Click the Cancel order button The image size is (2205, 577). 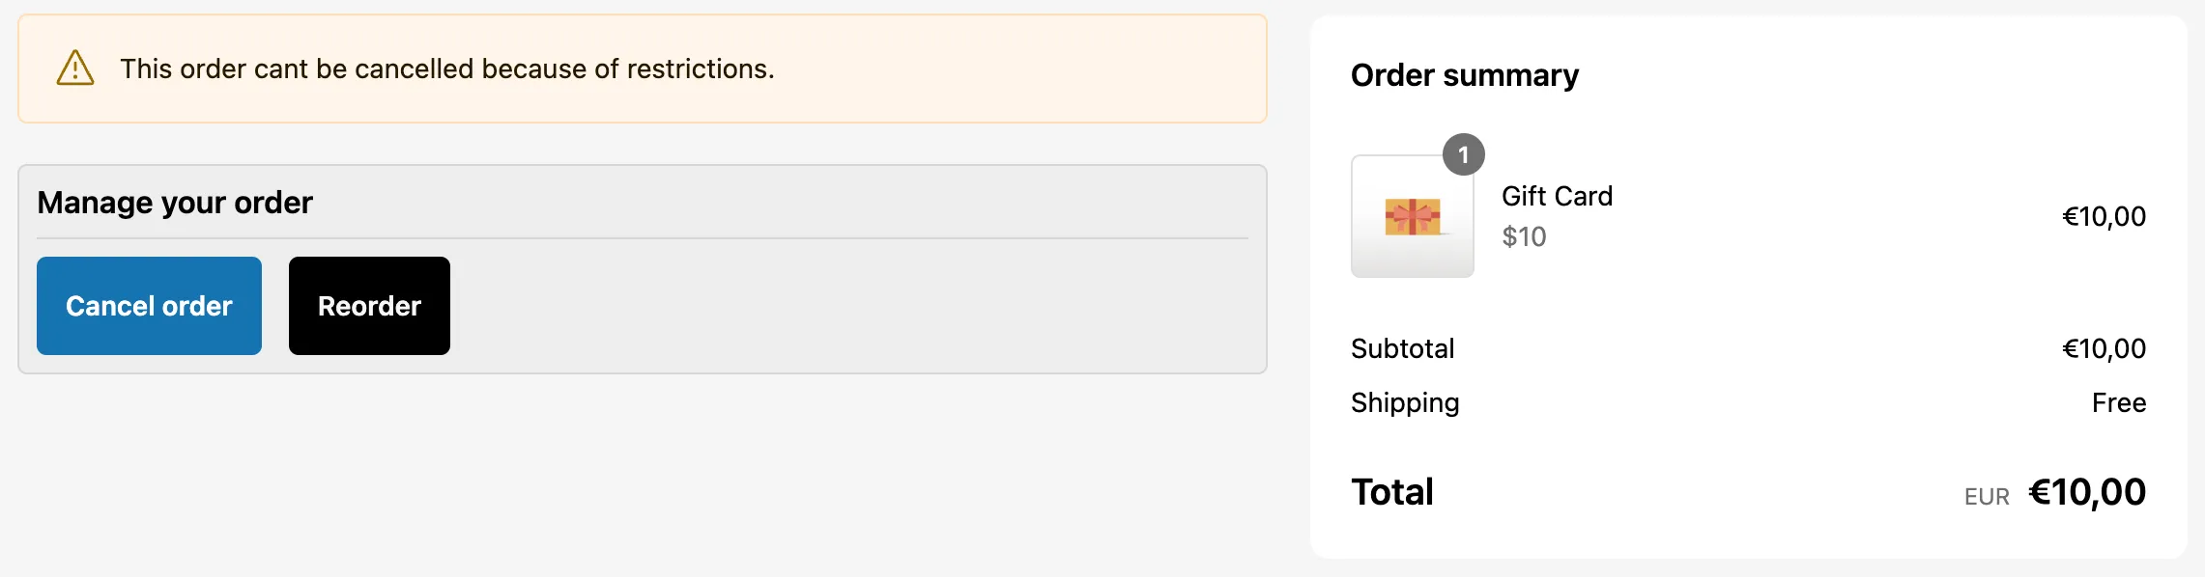(x=148, y=306)
